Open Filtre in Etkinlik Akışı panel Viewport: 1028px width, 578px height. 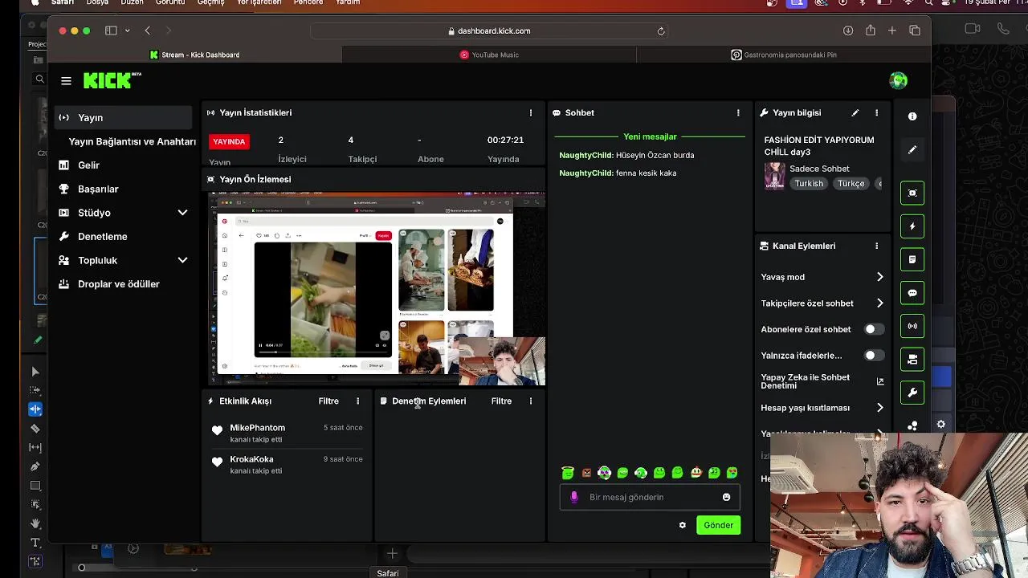pyautogui.click(x=328, y=401)
